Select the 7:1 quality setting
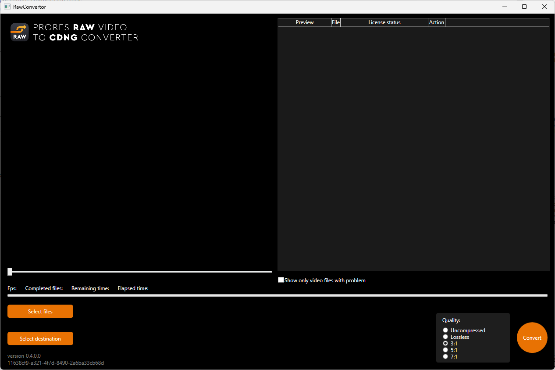This screenshot has height=370, width=555. click(x=445, y=356)
